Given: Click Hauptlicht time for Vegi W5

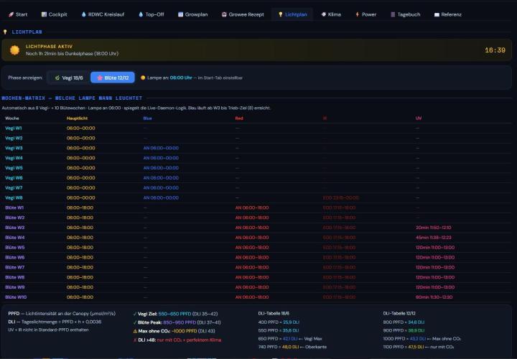Looking at the screenshot, I should click(80, 168).
